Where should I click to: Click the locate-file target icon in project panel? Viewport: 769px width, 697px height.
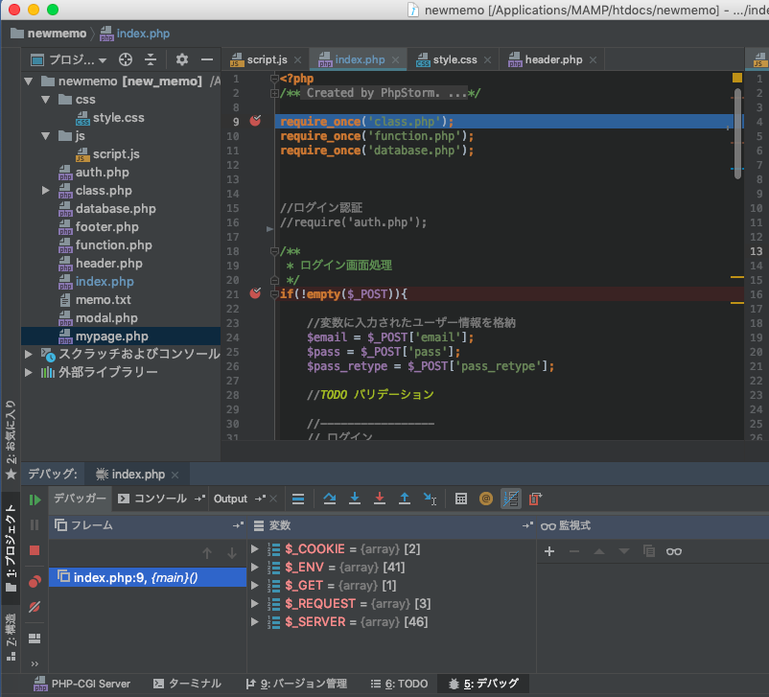[125, 59]
